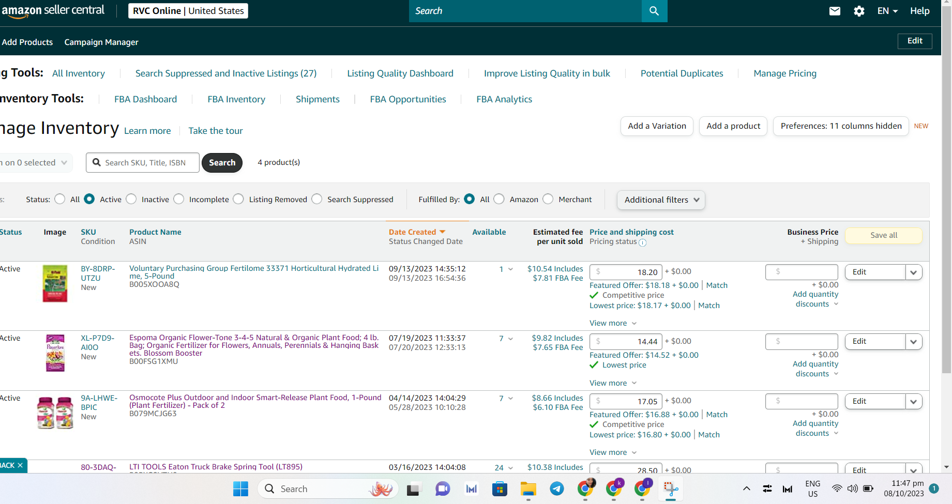Click the price field showing 14.44
Image resolution: width=952 pixels, height=504 pixels.
[626, 342]
